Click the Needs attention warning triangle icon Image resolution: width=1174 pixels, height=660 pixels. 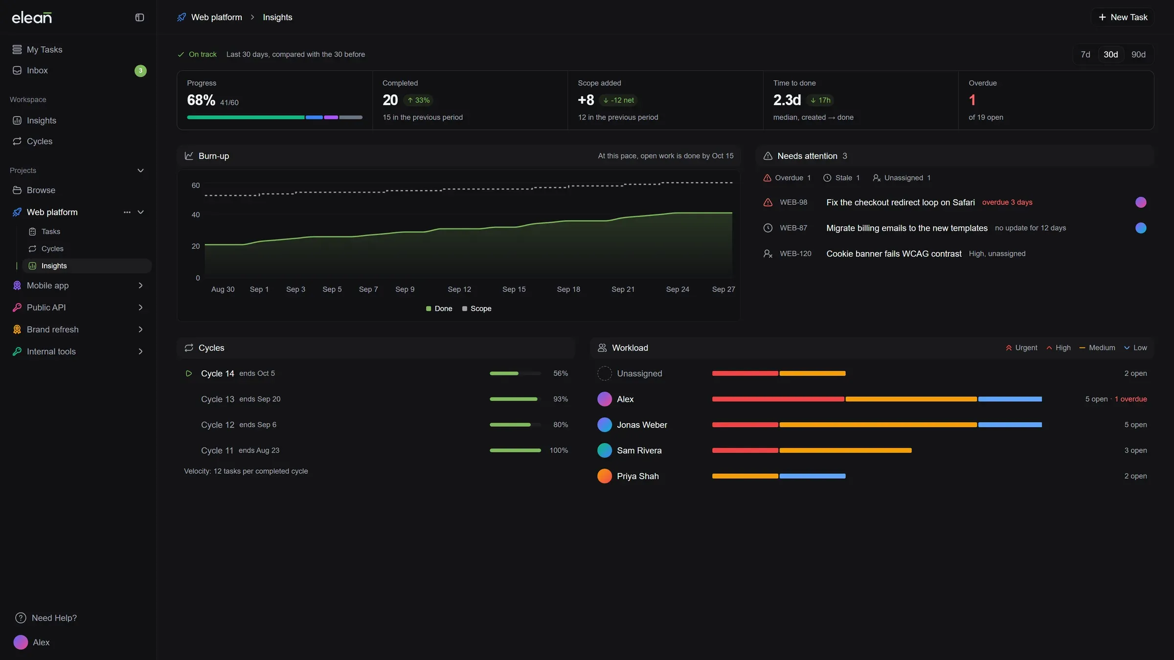pyautogui.click(x=768, y=156)
